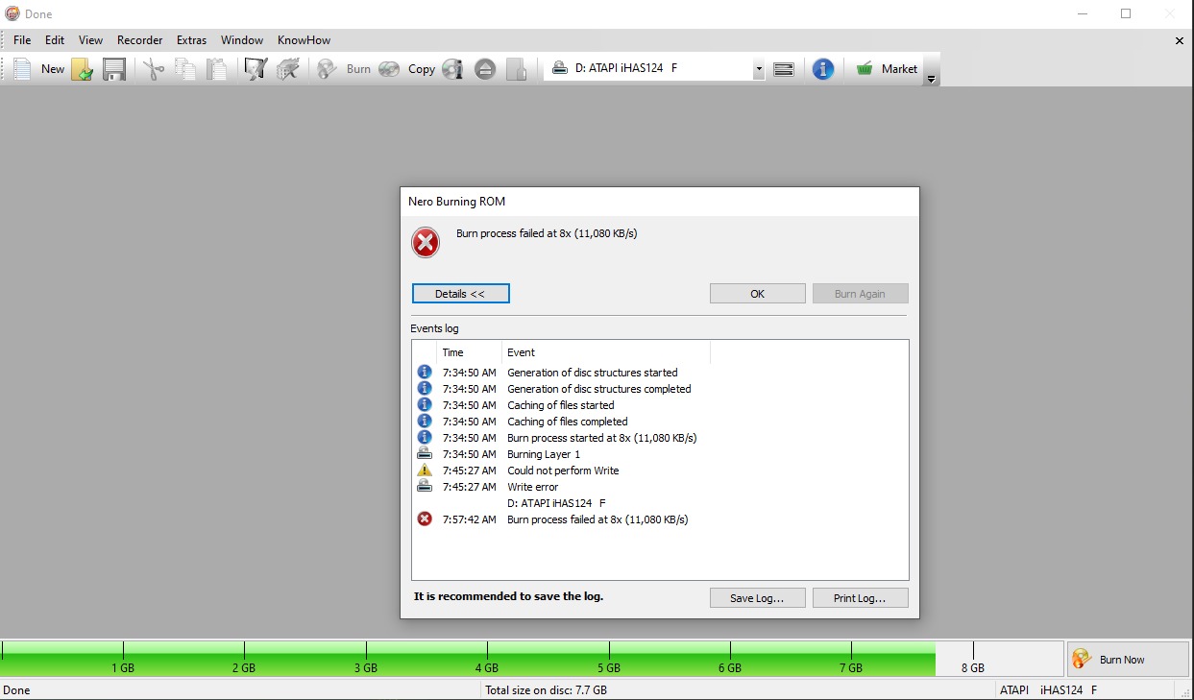Click info icon for Generation of disc structures started
This screenshot has height=700, width=1194.
pos(425,372)
